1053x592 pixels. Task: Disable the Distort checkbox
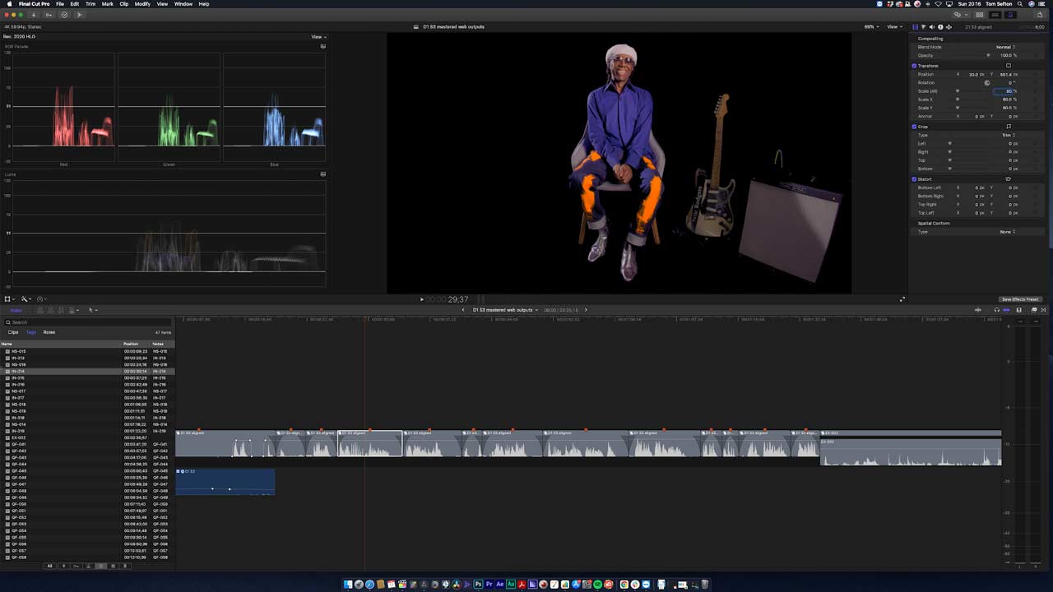[x=914, y=179]
